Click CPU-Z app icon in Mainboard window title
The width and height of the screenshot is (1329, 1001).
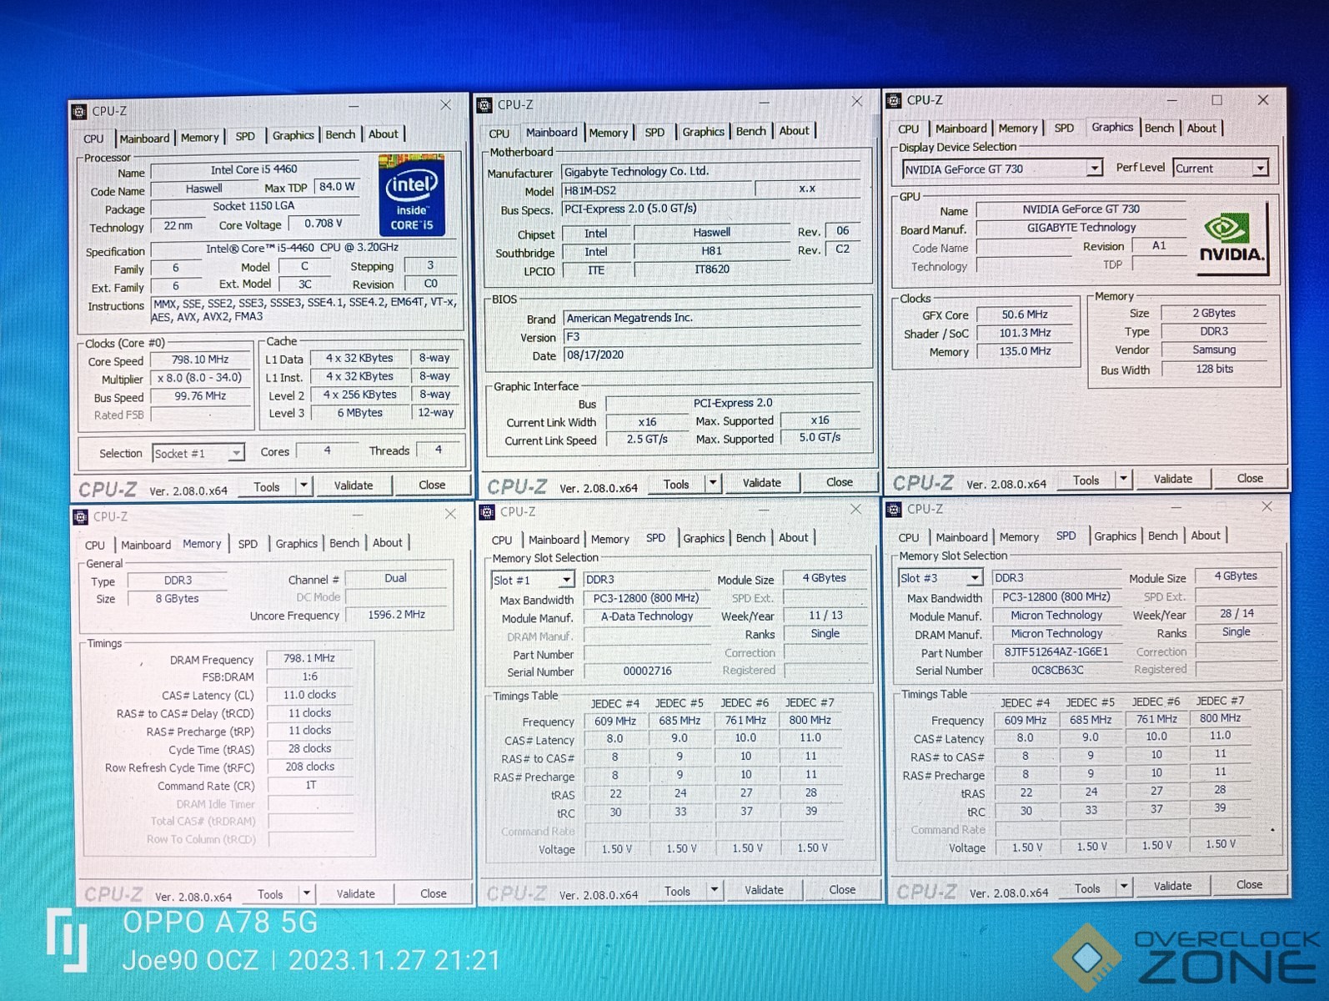pyautogui.click(x=484, y=105)
